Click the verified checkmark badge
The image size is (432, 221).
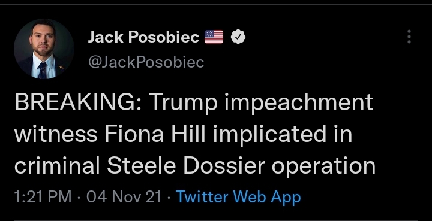click(238, 37)
